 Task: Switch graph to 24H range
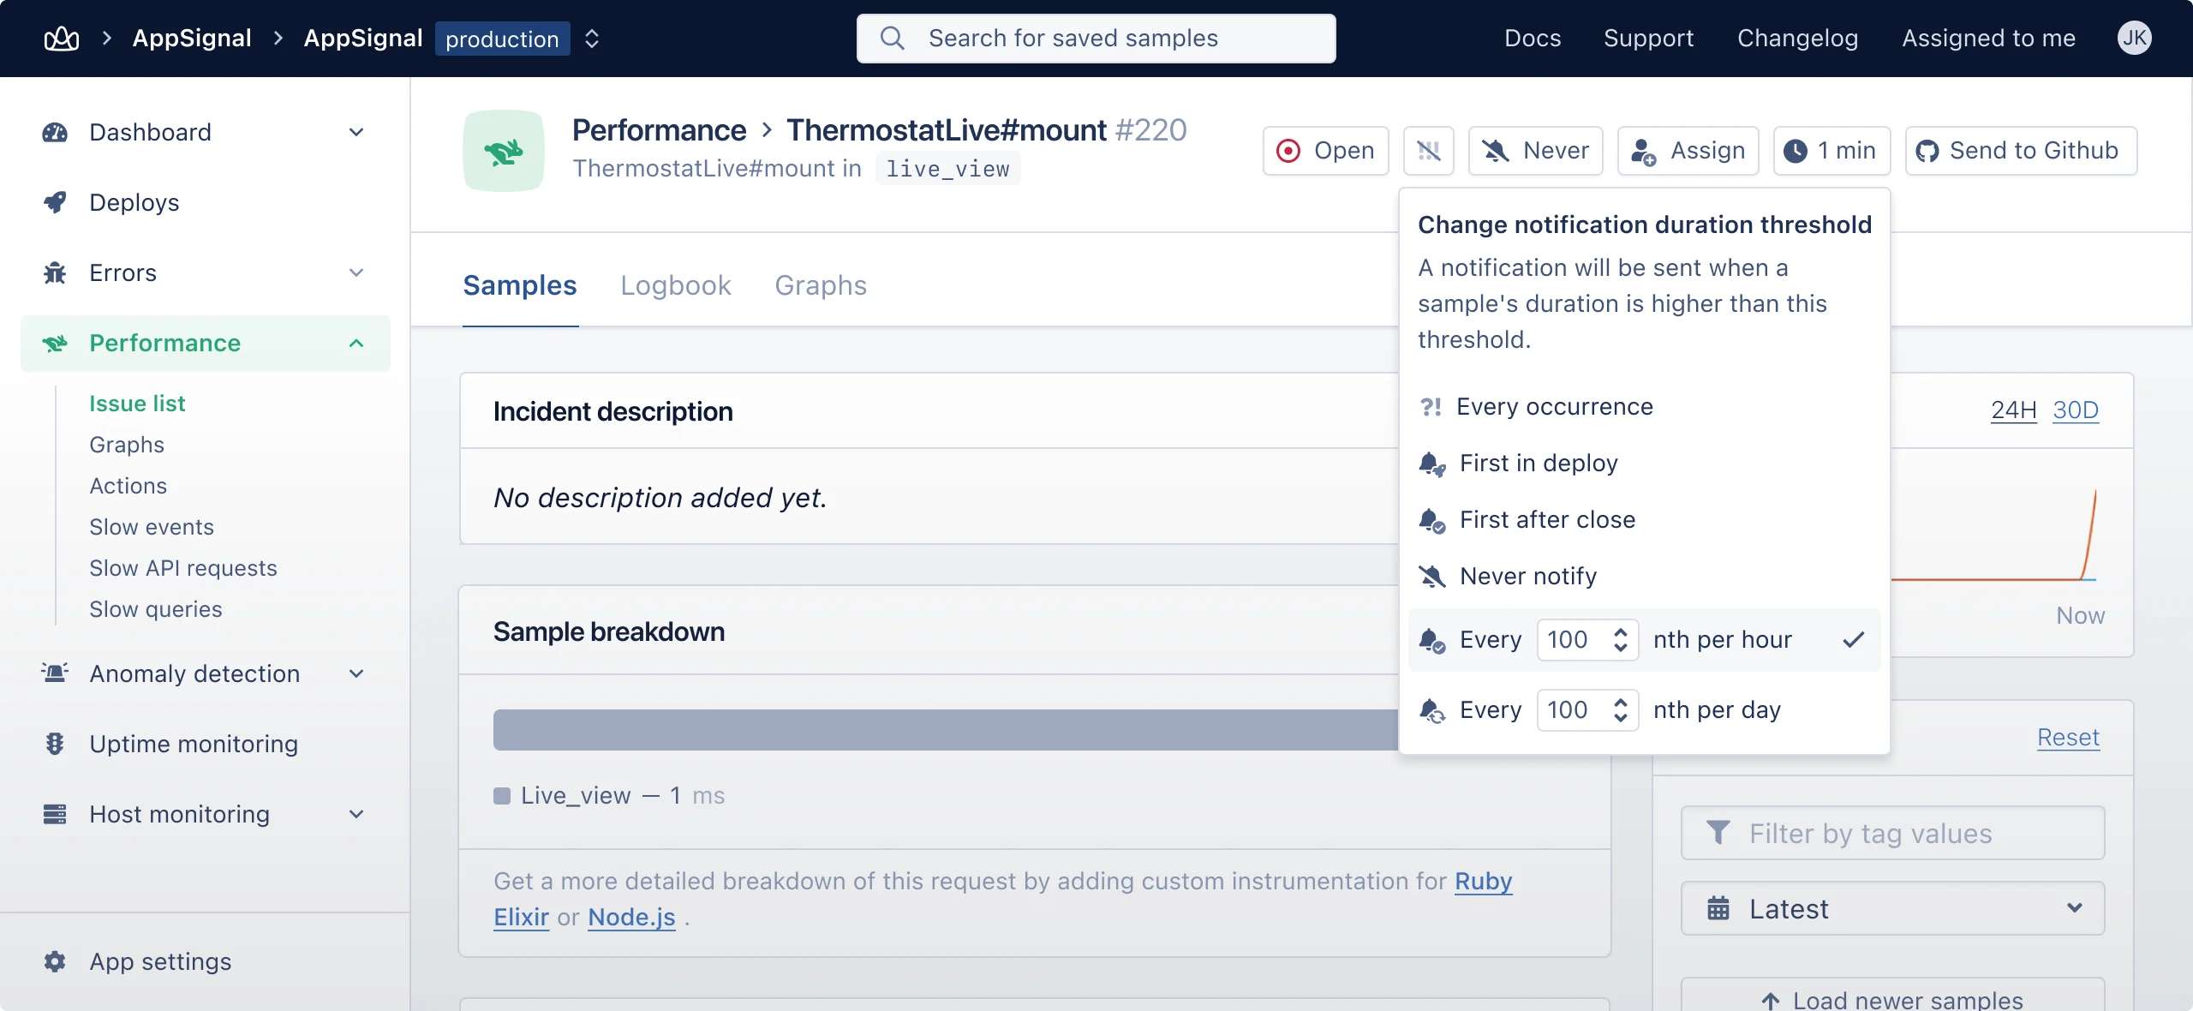pos(2013,410)
